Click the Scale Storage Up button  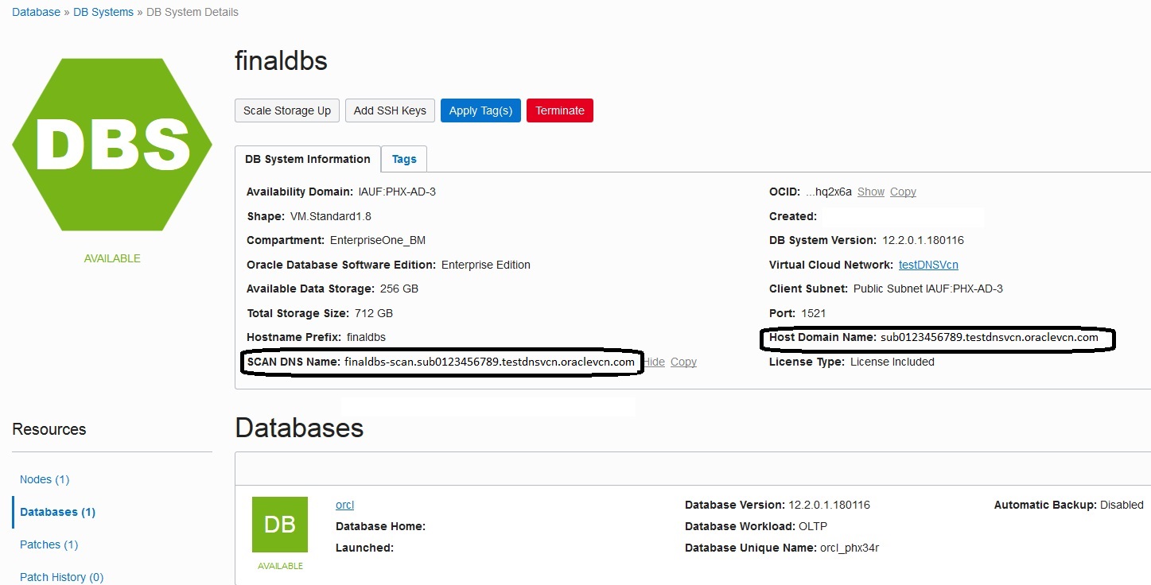click(x=286, y=110)
